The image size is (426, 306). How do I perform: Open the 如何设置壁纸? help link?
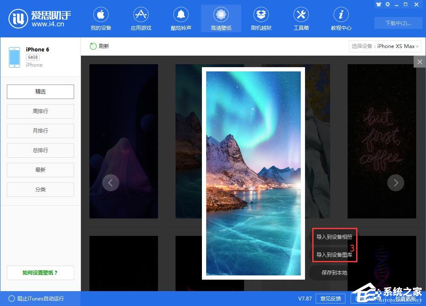[40, 273]
